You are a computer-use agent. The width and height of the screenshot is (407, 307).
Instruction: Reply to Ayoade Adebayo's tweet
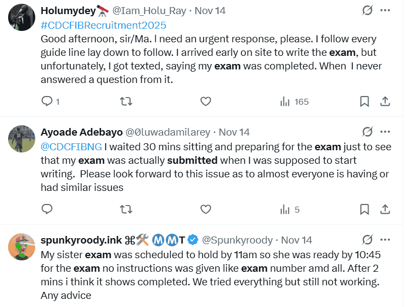[47, 209]
